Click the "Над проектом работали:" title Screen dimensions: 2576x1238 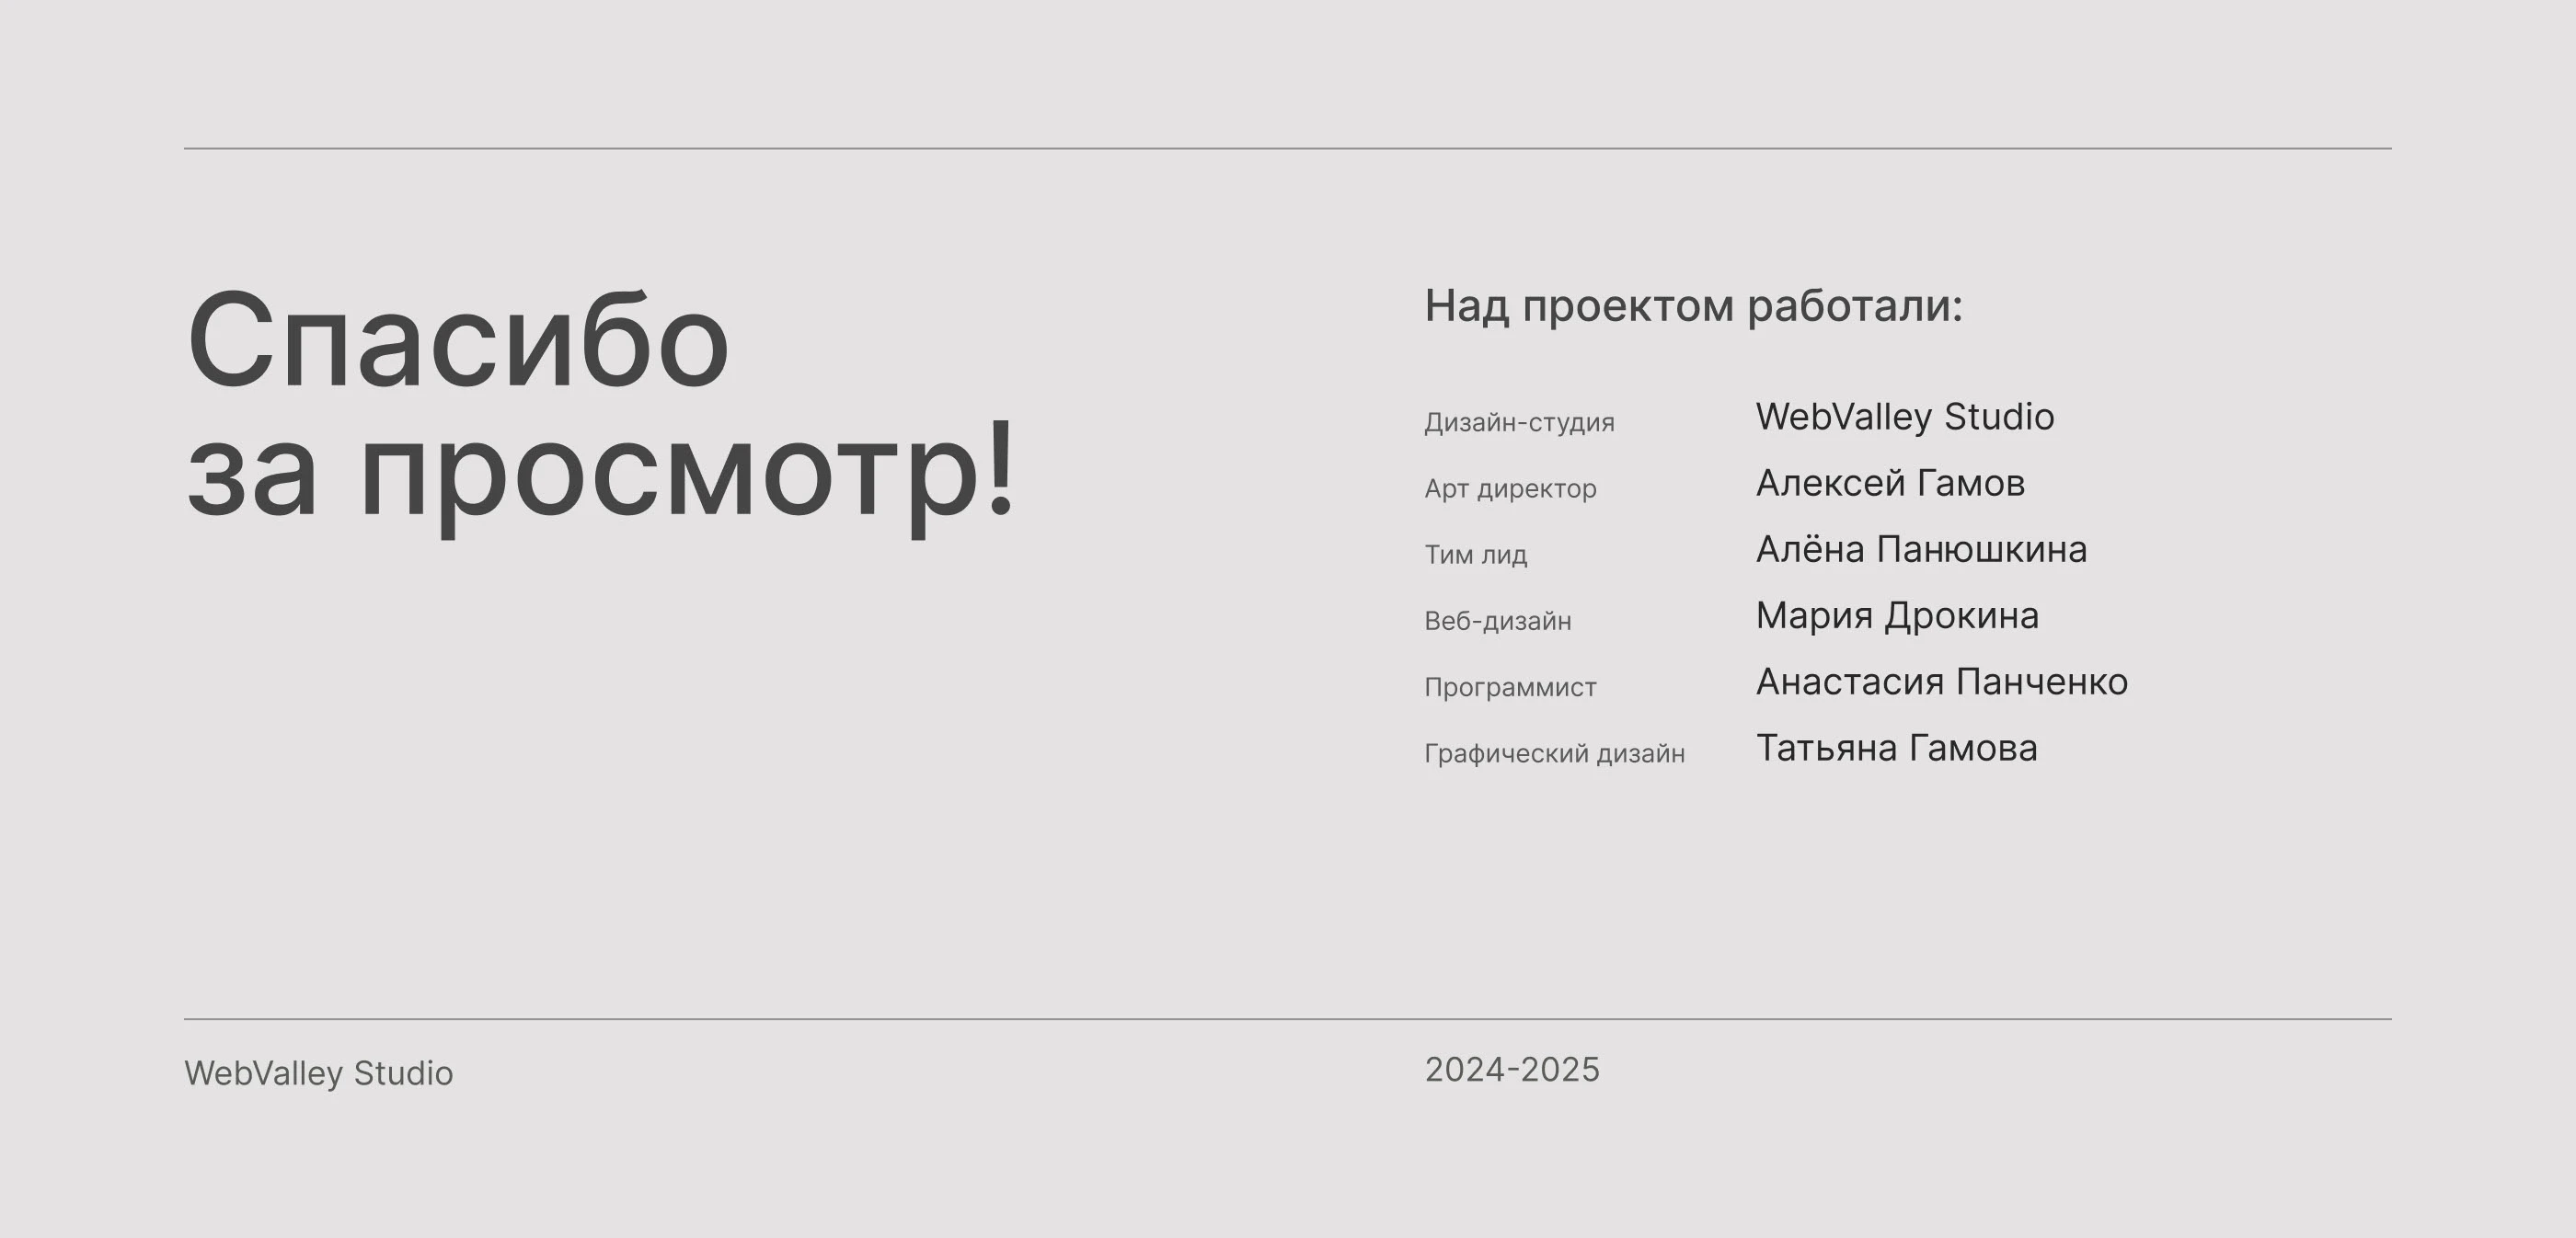[x=1693, y=306]
